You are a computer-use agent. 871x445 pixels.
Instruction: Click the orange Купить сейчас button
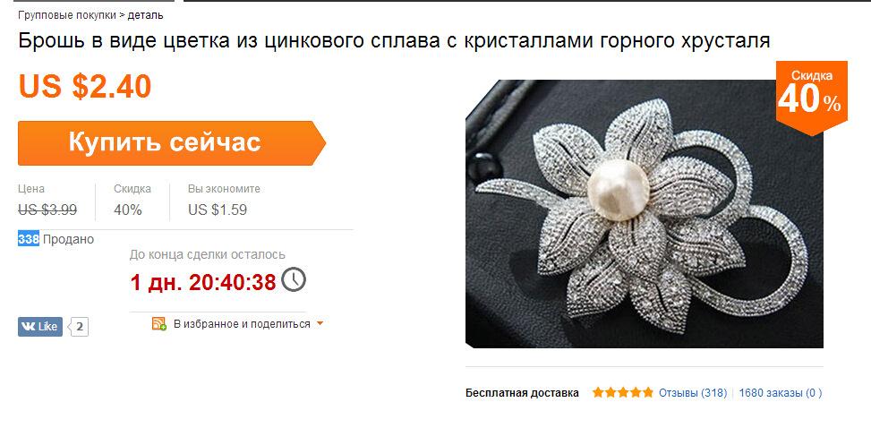172,142
